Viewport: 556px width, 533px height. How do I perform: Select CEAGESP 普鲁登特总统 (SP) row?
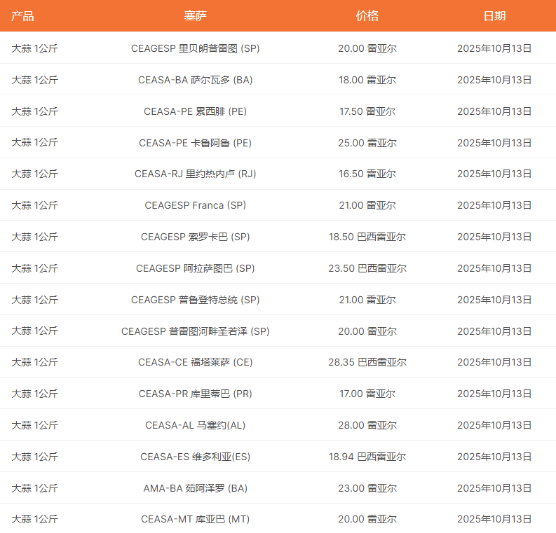[195, 300]
